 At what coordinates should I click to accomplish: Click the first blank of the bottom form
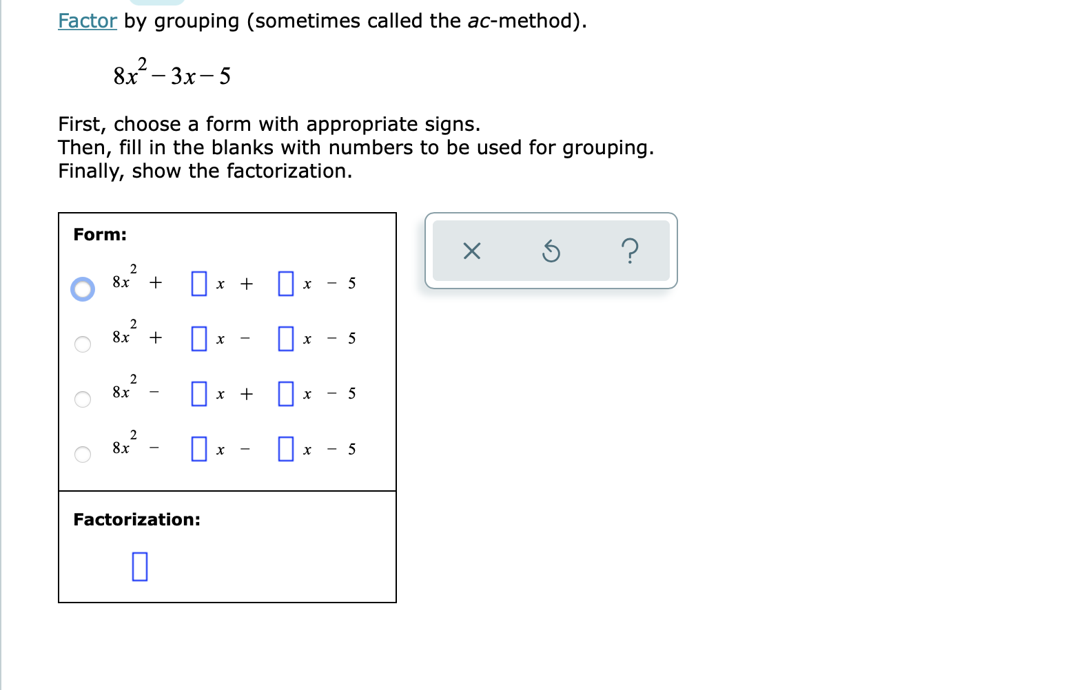pos(199,449)
